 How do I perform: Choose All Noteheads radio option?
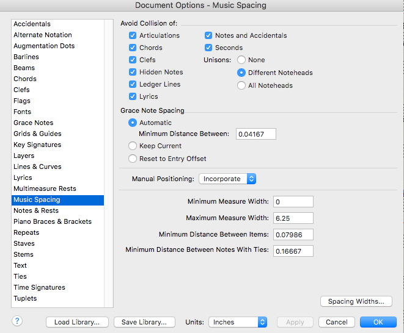(241, 85)
